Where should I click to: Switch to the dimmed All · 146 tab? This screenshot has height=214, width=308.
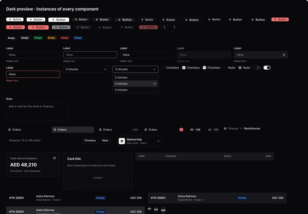(x=213, y=130)
